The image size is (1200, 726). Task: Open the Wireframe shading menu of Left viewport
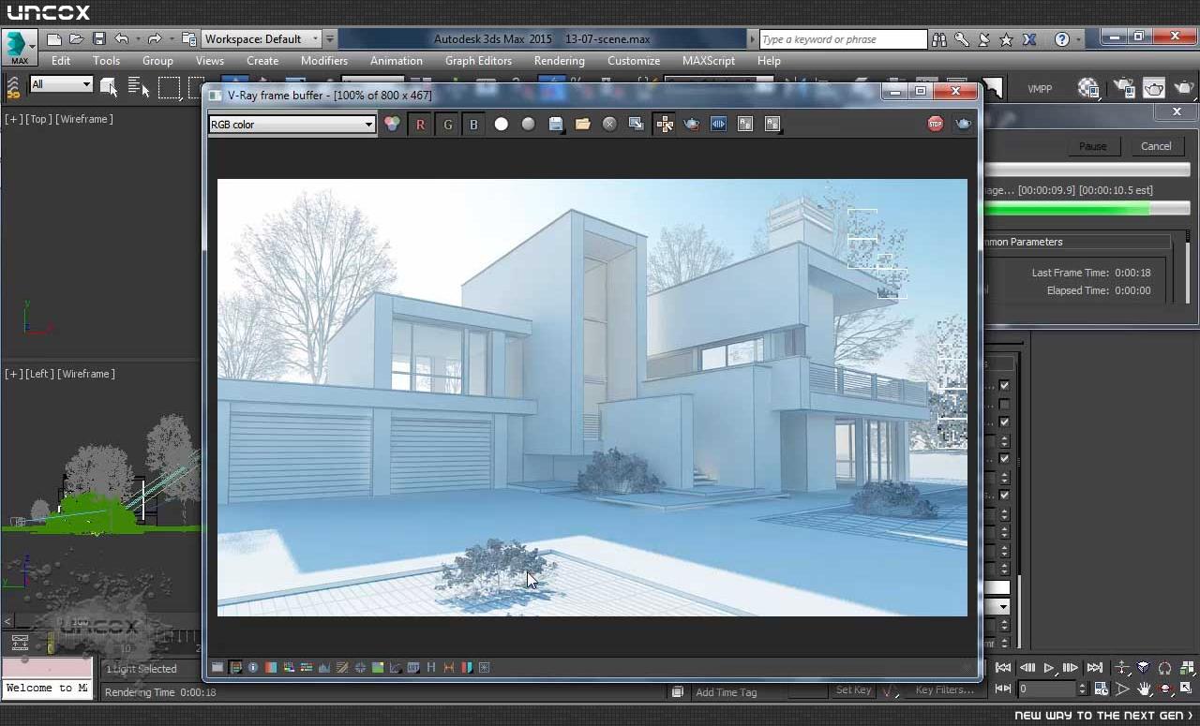86,374
